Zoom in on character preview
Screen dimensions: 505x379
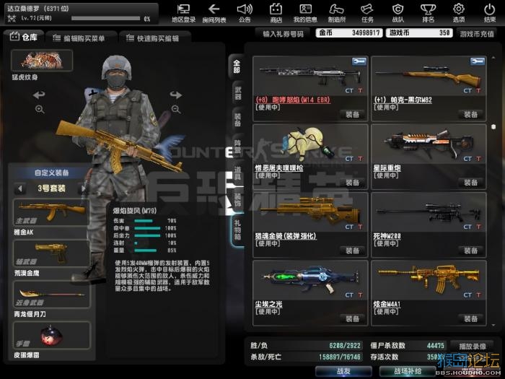[x=40, y=109]
